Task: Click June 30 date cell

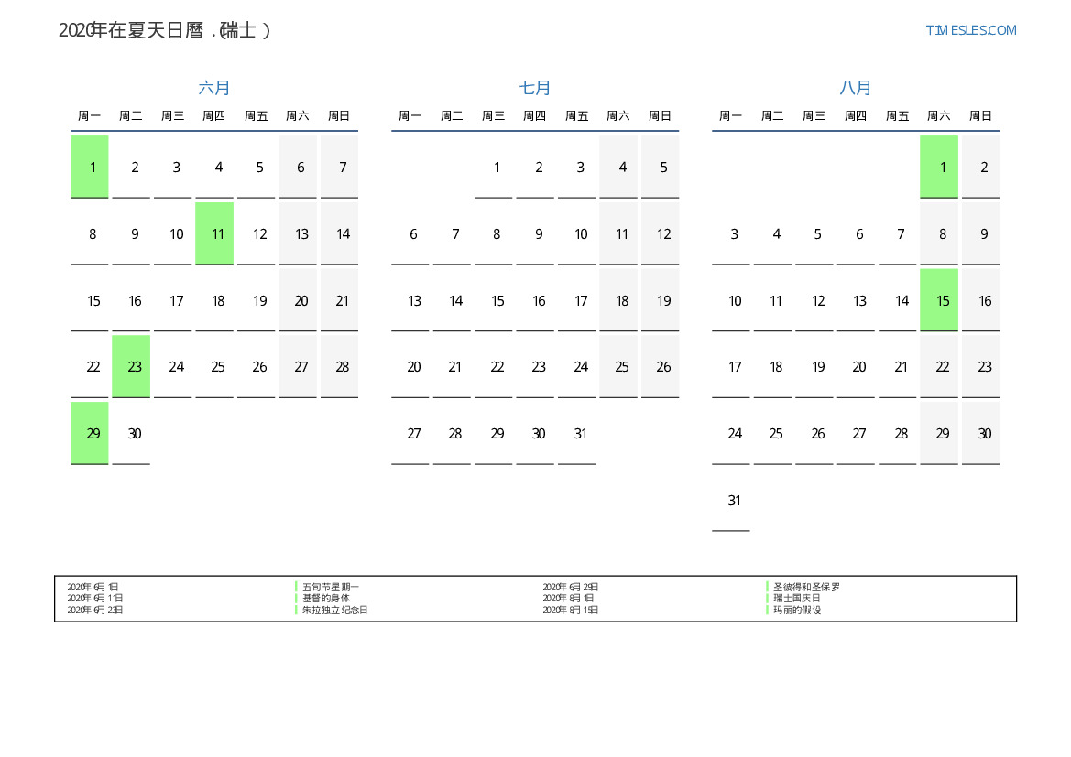Action: pos(131,434)
